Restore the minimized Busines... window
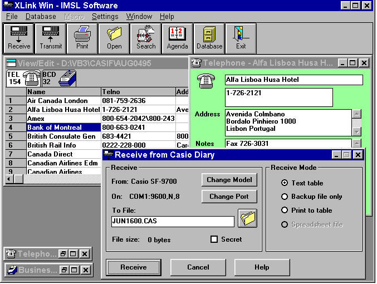This screenshot has width=377, height=284. click(63, 270)
